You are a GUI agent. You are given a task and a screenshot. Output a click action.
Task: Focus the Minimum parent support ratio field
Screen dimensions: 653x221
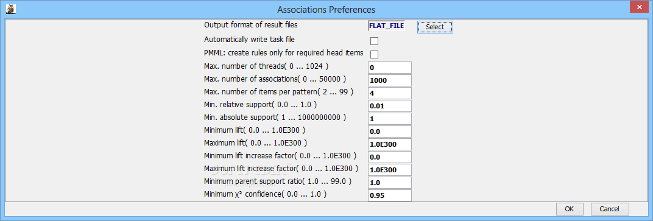pos(390,182)
